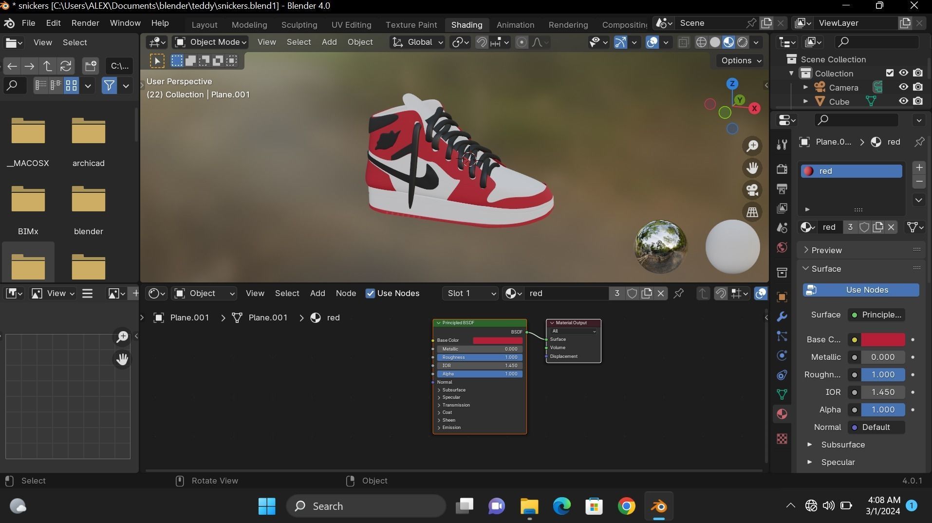Viewport: 932px width, 523px height.
Task: Click the Surface Principled shader button
Action: tap(876, 315)
